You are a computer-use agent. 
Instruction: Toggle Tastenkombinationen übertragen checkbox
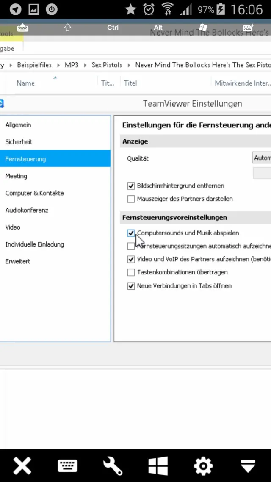(x=131, y=272)
